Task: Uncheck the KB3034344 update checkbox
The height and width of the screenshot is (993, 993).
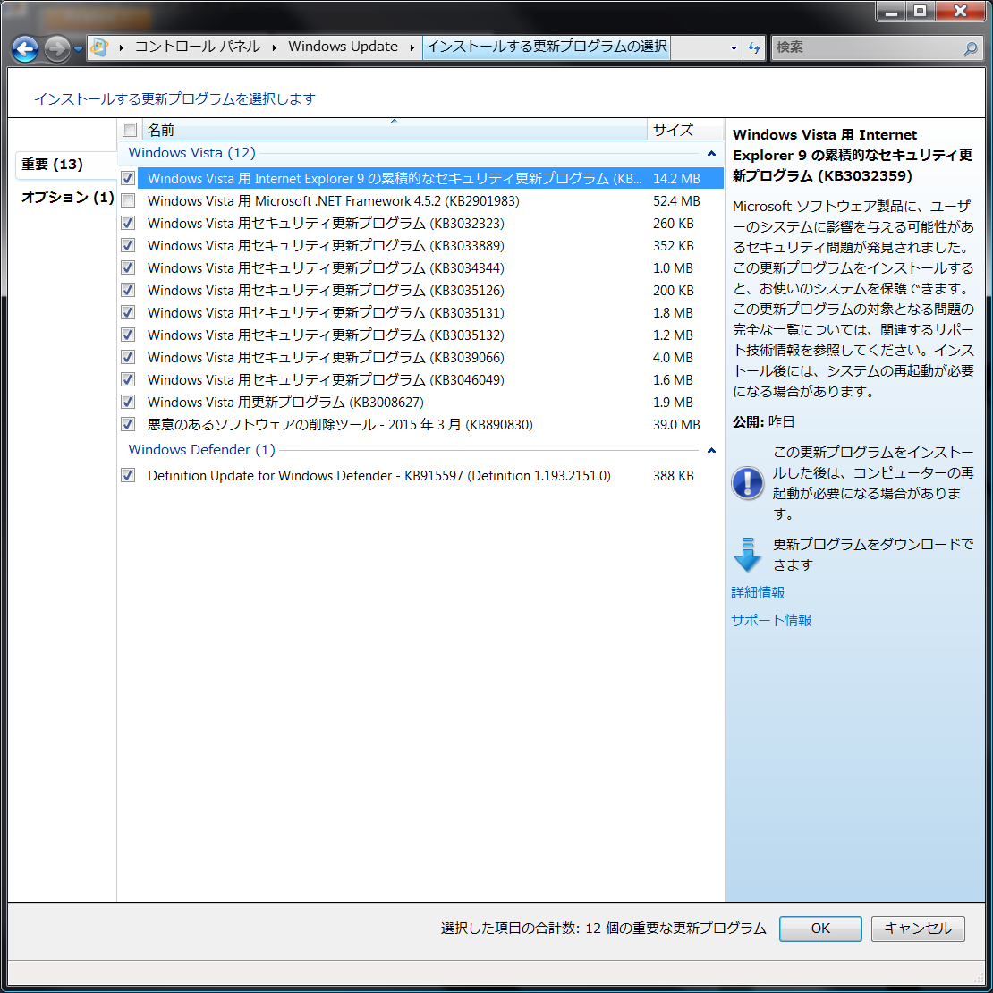Action: click(128, 267)
